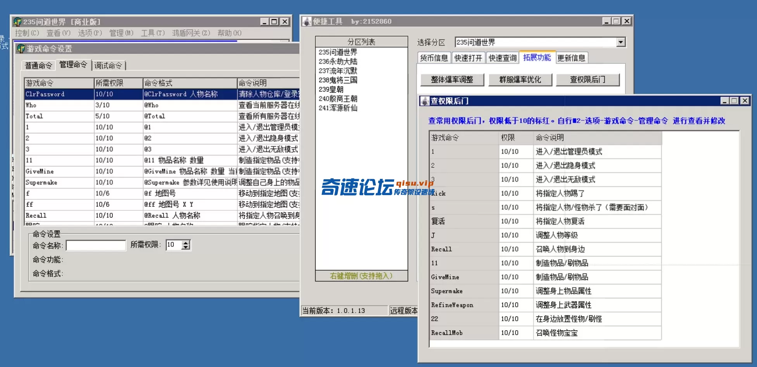Image resolution: width=757 pixels, height=367 pixels.
Task: Click the 查权限后门 button
Action: pos(588,80)
